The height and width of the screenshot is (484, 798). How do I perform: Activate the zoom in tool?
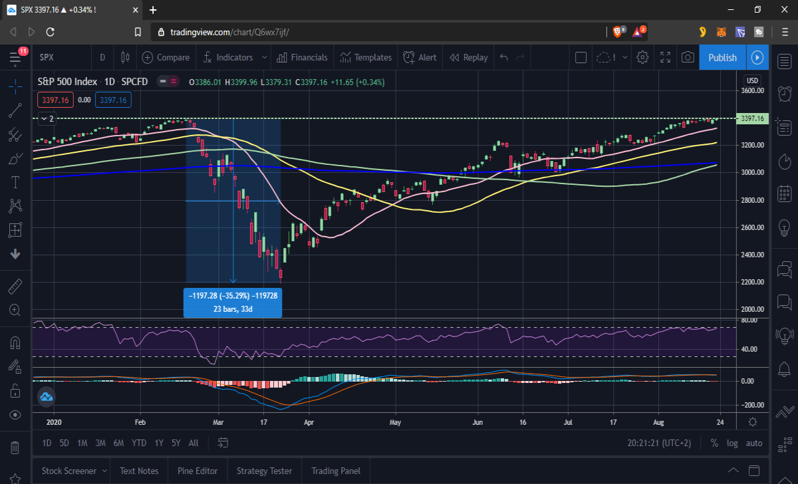(15, 310)
